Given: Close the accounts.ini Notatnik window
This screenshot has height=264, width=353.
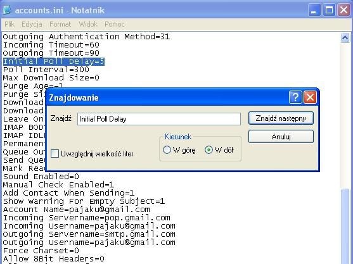Looking at the screenshot, I should coord(343,10).
